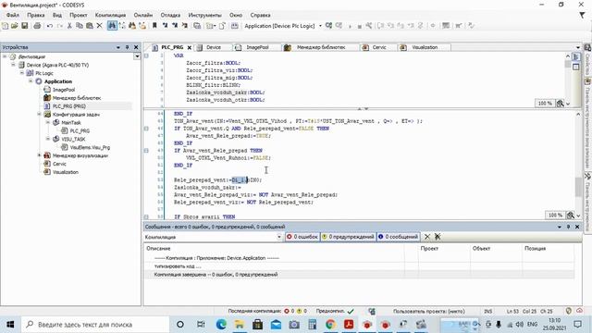The width and height of the screenshot is (592, 333).
Task: Open File Explorer from the taskbar
Action: tap(240, 325)
